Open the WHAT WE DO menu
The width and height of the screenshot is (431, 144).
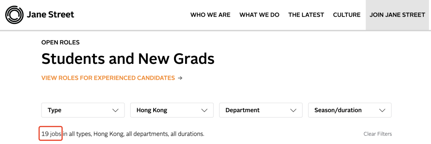pos(259,15)
